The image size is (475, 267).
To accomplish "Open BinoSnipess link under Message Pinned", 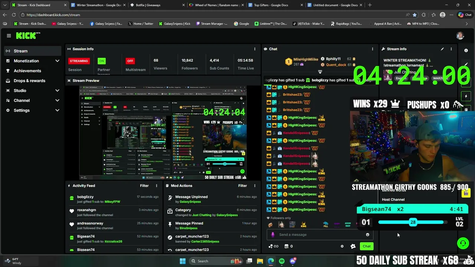I will coord(189,228).
